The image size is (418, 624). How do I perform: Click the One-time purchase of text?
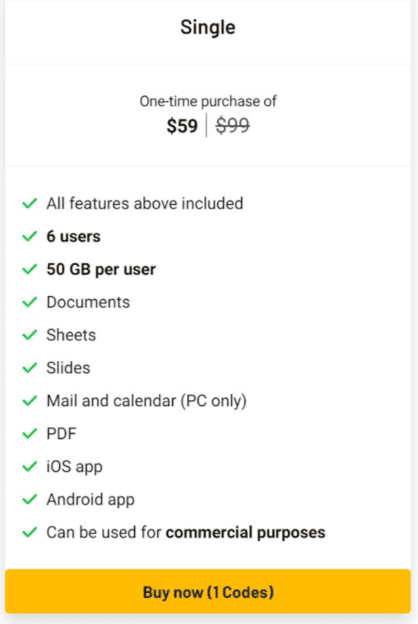coord(208,101)
